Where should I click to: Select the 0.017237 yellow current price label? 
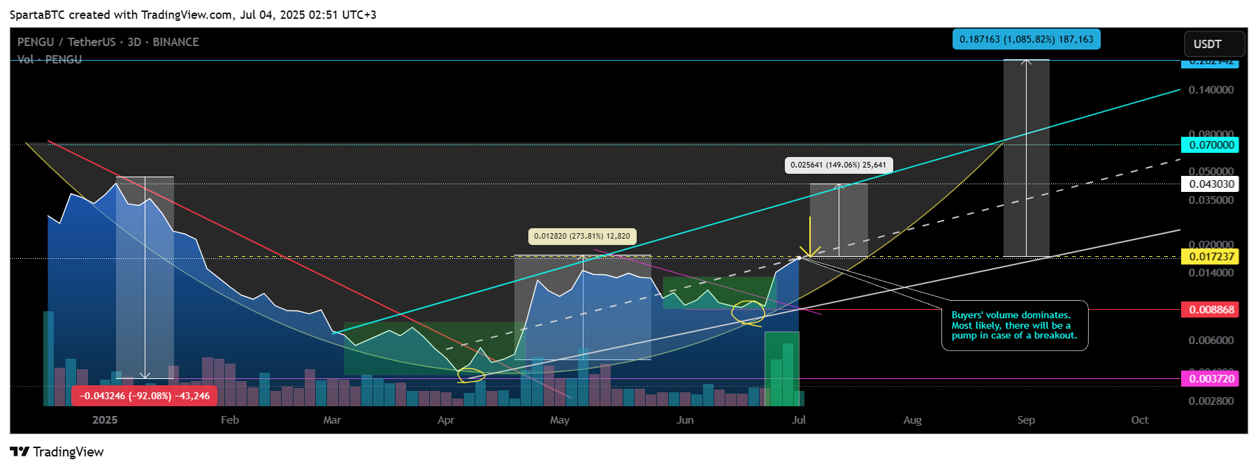click(1209, 257)
